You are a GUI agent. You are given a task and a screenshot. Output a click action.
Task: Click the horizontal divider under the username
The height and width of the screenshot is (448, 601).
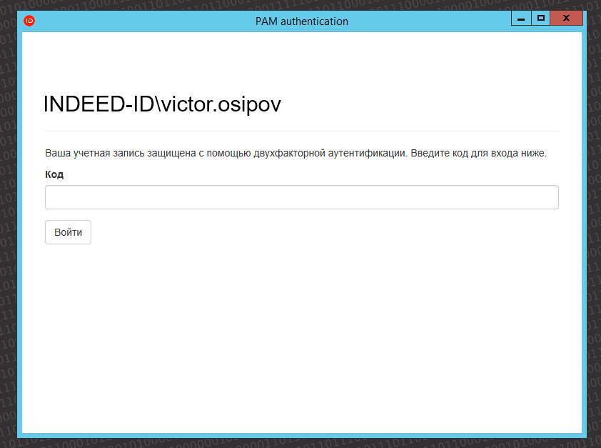301,131
